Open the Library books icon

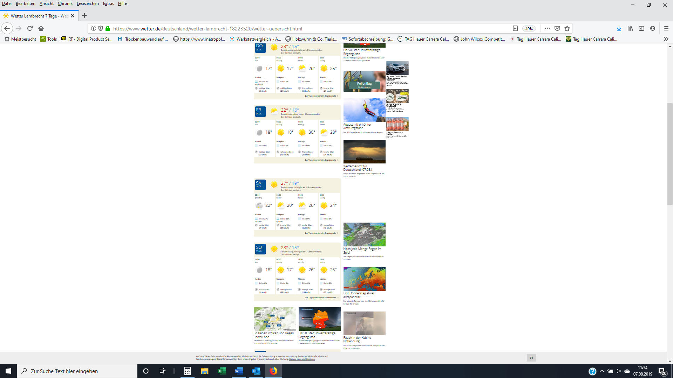(x=630, y=28)
